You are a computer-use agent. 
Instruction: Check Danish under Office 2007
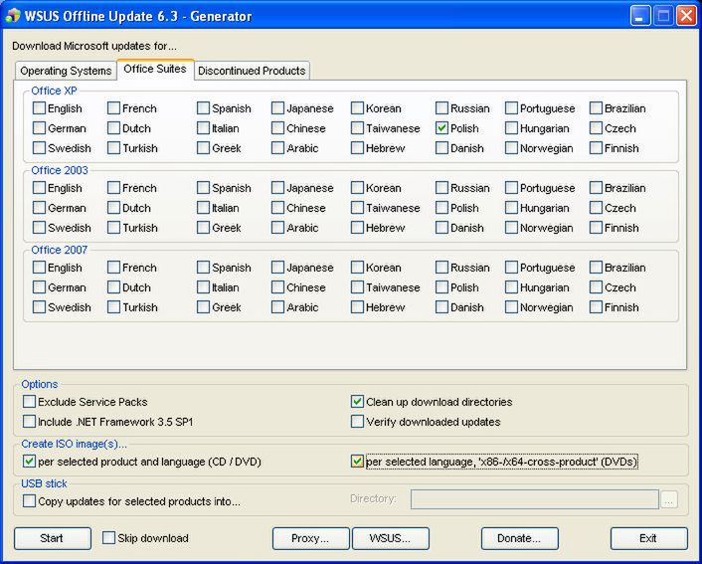tap(441, 307)
